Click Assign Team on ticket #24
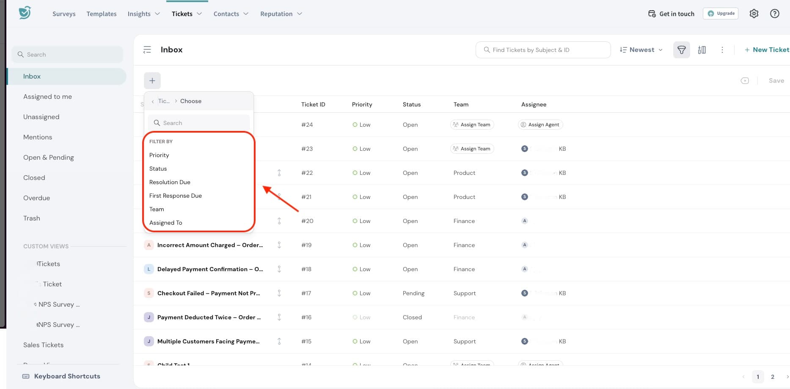This screenshot has width=790, height=389. click(472, 125)
